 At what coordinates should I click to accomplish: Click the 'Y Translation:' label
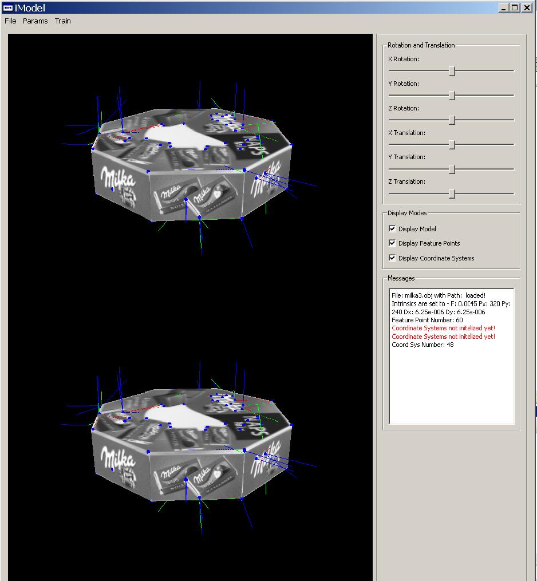pyautogui.click(x=407, y=157)
